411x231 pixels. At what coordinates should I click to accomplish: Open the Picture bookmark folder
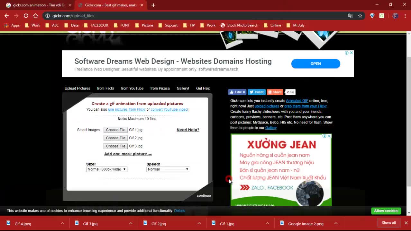(x=144, y=25)
